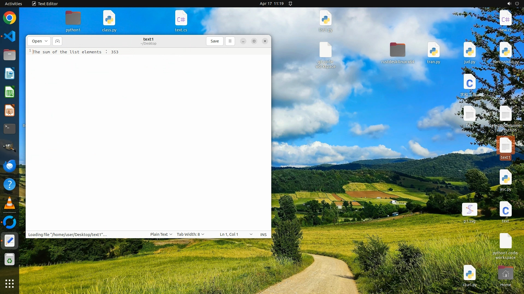
Task: Open the line and column position dropdown
Action: 251,234
